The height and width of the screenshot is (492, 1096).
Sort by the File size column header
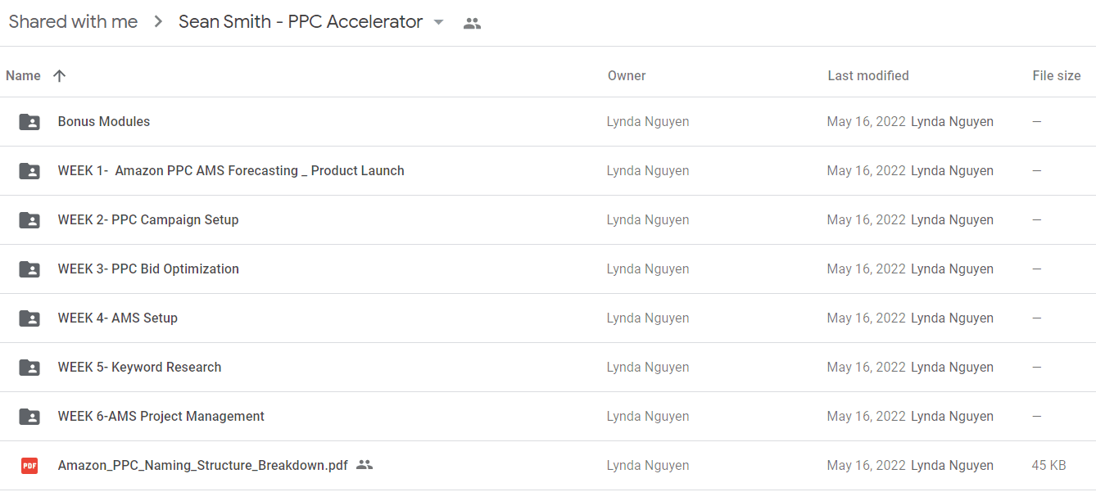[1057, 75]
